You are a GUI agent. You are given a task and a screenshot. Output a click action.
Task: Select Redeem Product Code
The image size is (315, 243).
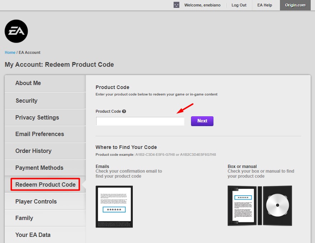pyautogui.click(x=45, y=184)
